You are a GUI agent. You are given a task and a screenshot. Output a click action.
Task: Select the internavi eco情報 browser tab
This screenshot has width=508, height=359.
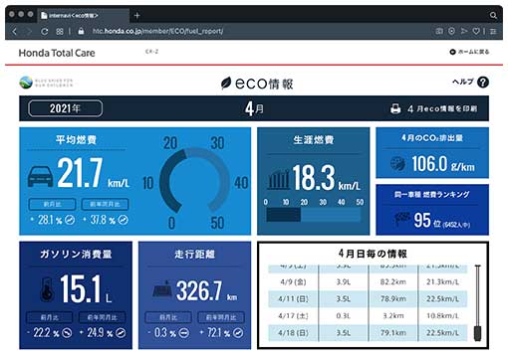point(83,15)
